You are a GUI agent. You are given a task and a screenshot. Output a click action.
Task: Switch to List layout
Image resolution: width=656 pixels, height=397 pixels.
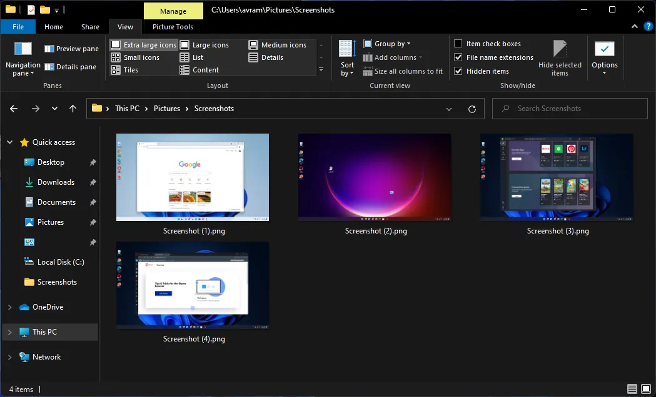[x=198, y=57]
